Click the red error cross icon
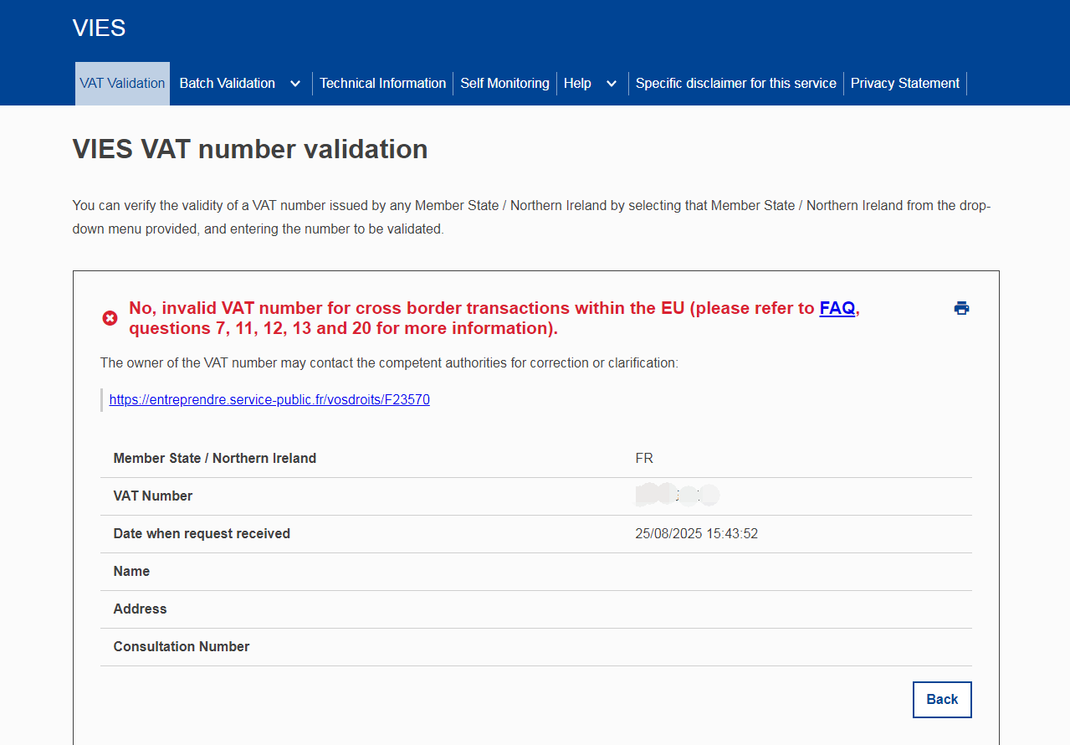Viewport: 1070px width, 745px height. [110, 318]
